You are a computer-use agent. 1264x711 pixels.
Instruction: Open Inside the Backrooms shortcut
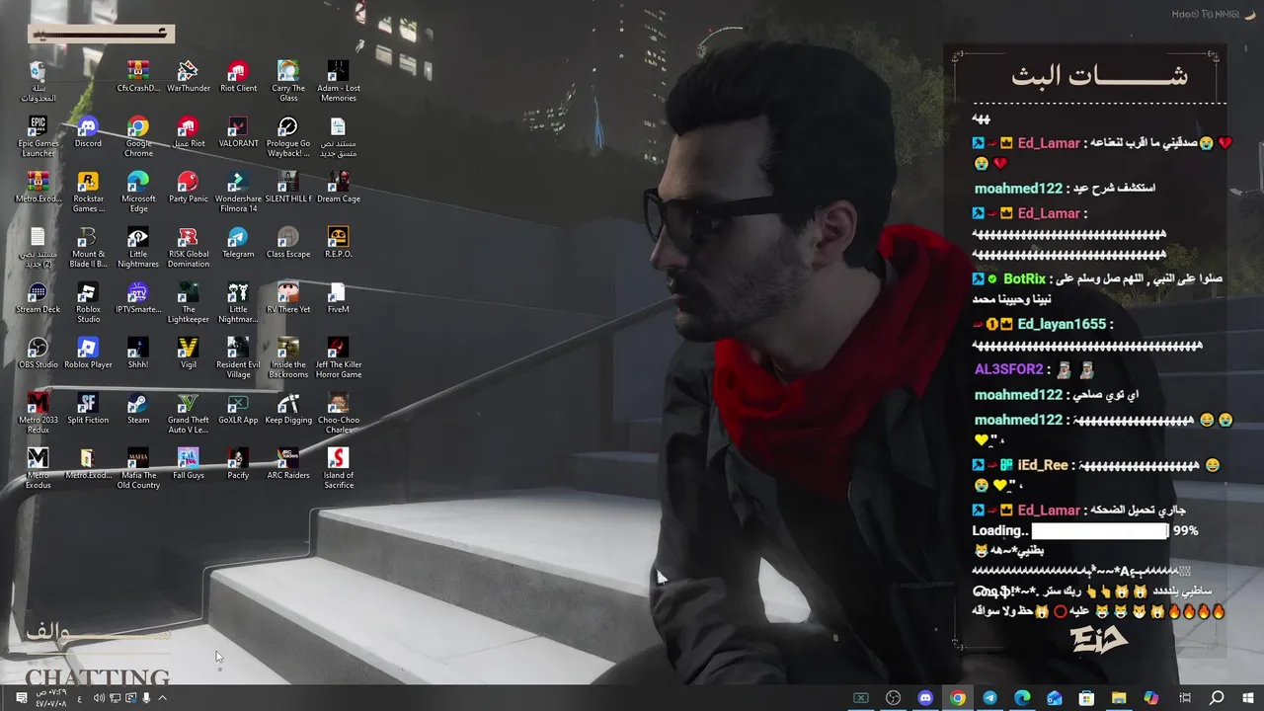point(288,357)
